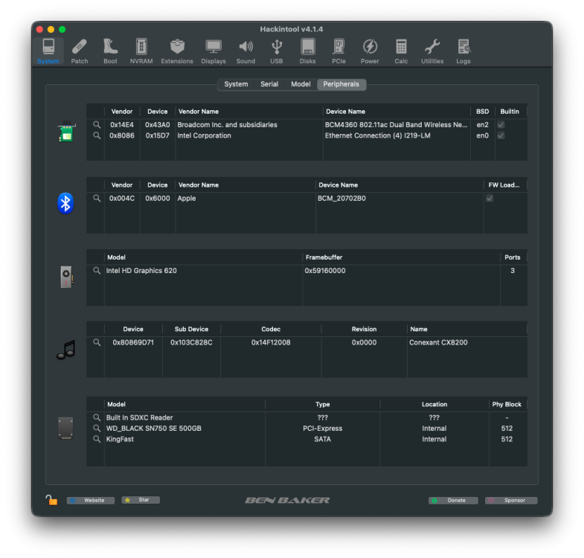This screenshot has height=558, width=584.
Task: Sort network table by BSD column header
Action: pos(482,112)
